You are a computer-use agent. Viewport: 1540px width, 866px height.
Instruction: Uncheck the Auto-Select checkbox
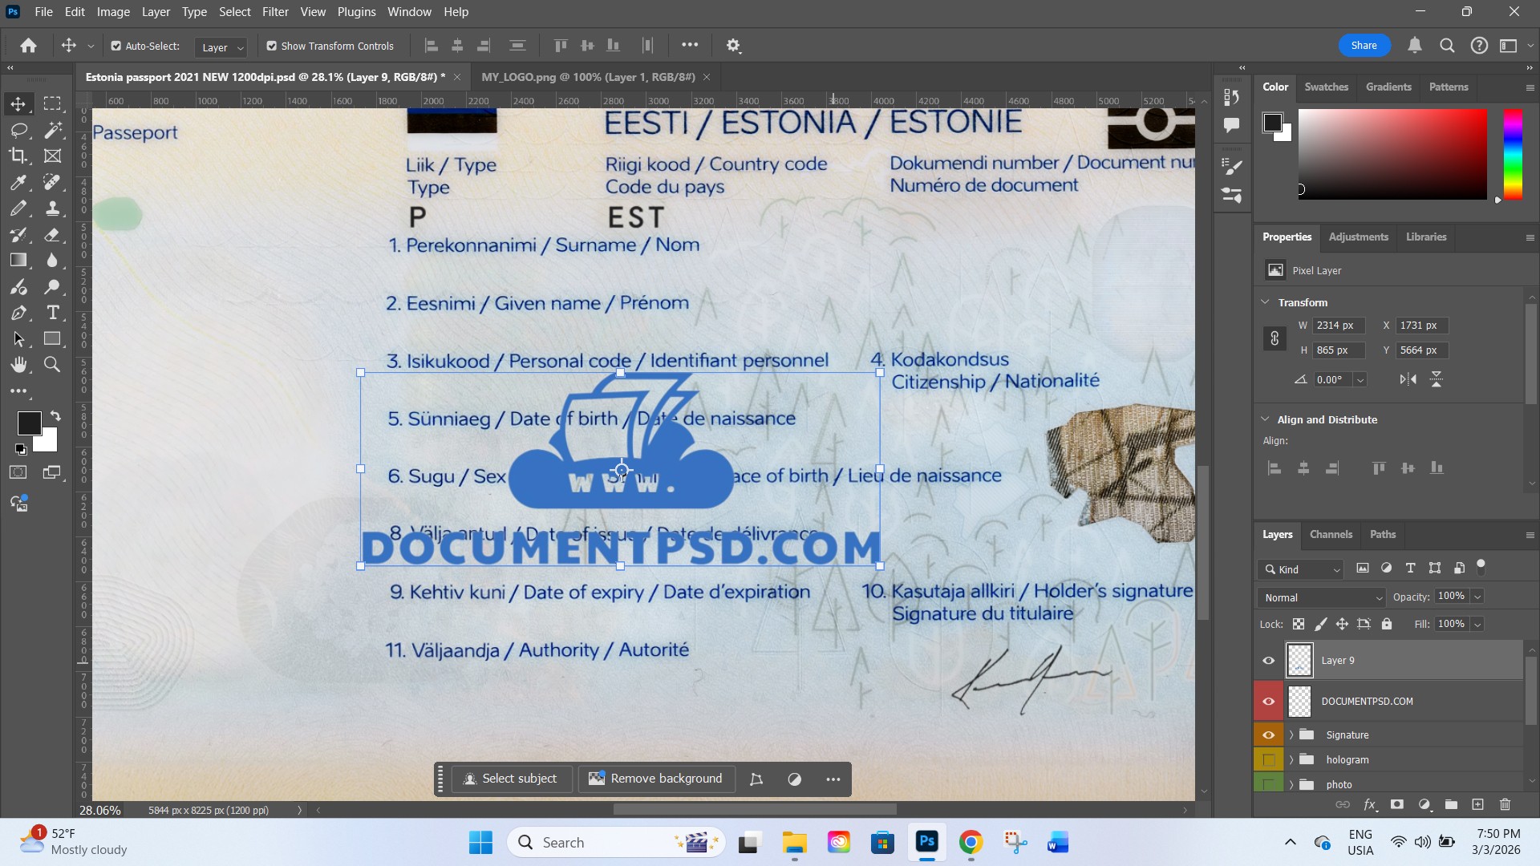click(116, 46)
